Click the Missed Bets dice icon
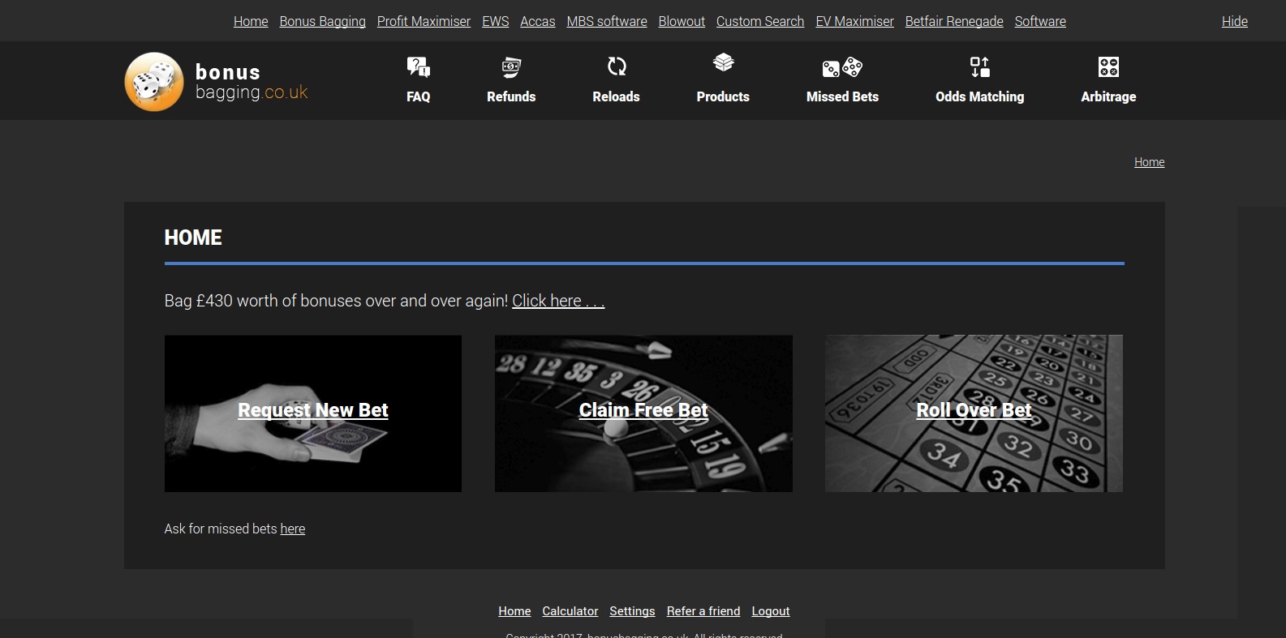Viewport: 1286px width, 638px height. (842, 66)
